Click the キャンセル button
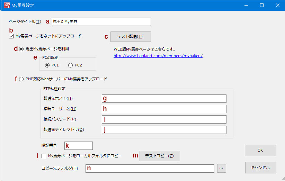Image resolution: width=285 pixels, height=181 pixels. coord(260,168)
